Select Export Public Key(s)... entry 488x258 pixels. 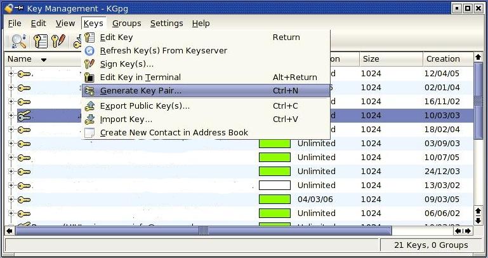click(206, 106)
